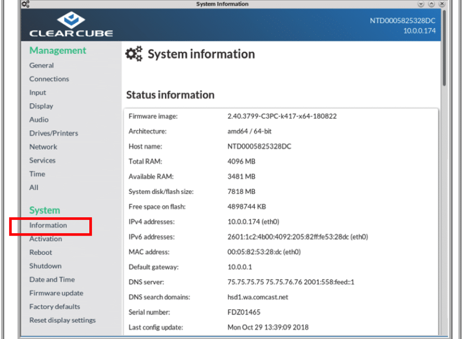Click the roll-down arrow button in the title bar
The height and width of the screenshot is (339, 462).
coord(421,4)
